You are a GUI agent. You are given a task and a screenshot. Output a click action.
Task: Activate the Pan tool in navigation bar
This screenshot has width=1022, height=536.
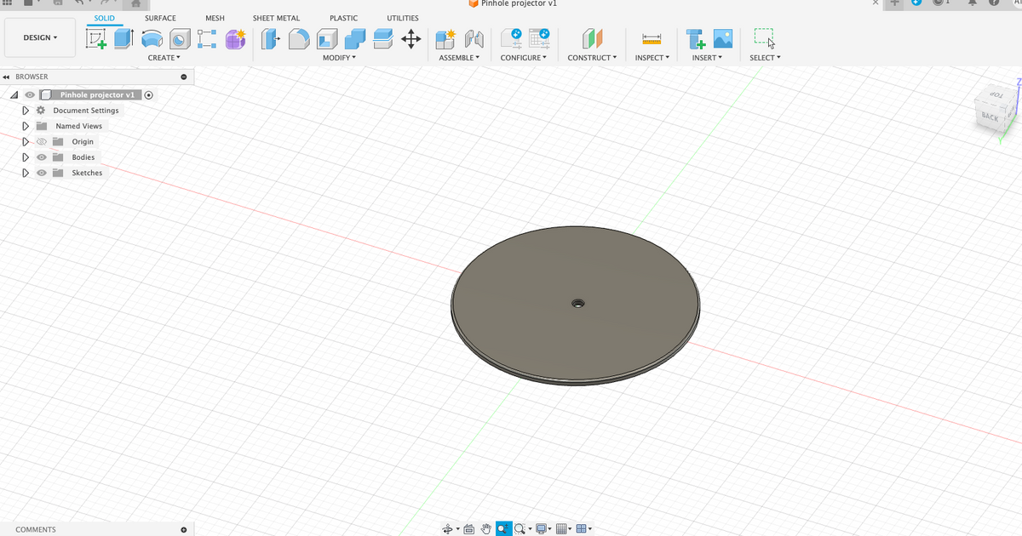coord(485,528)
